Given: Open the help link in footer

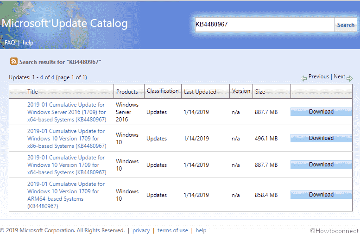Looking at the screenshot, I should click(x=201, y=230).
